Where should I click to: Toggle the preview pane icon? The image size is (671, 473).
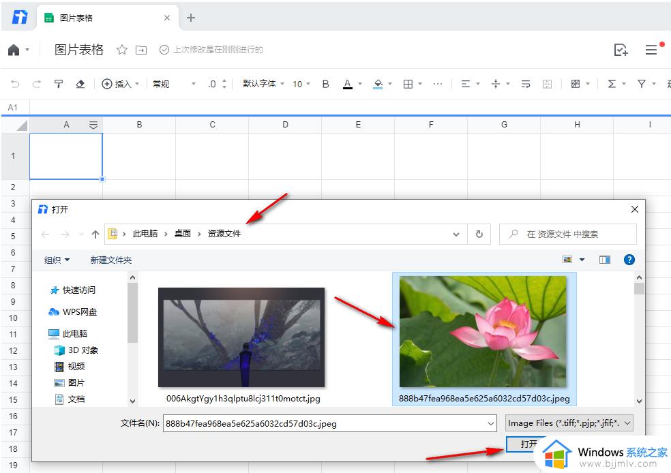point(605,260)
